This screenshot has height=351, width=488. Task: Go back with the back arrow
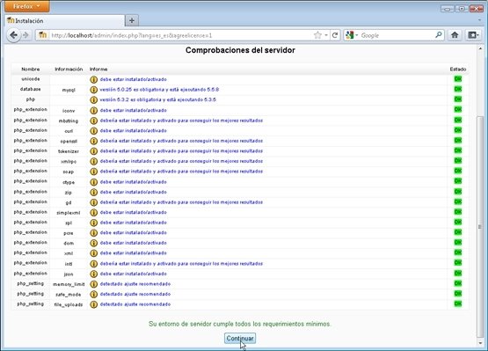click(x=13, y=35)
